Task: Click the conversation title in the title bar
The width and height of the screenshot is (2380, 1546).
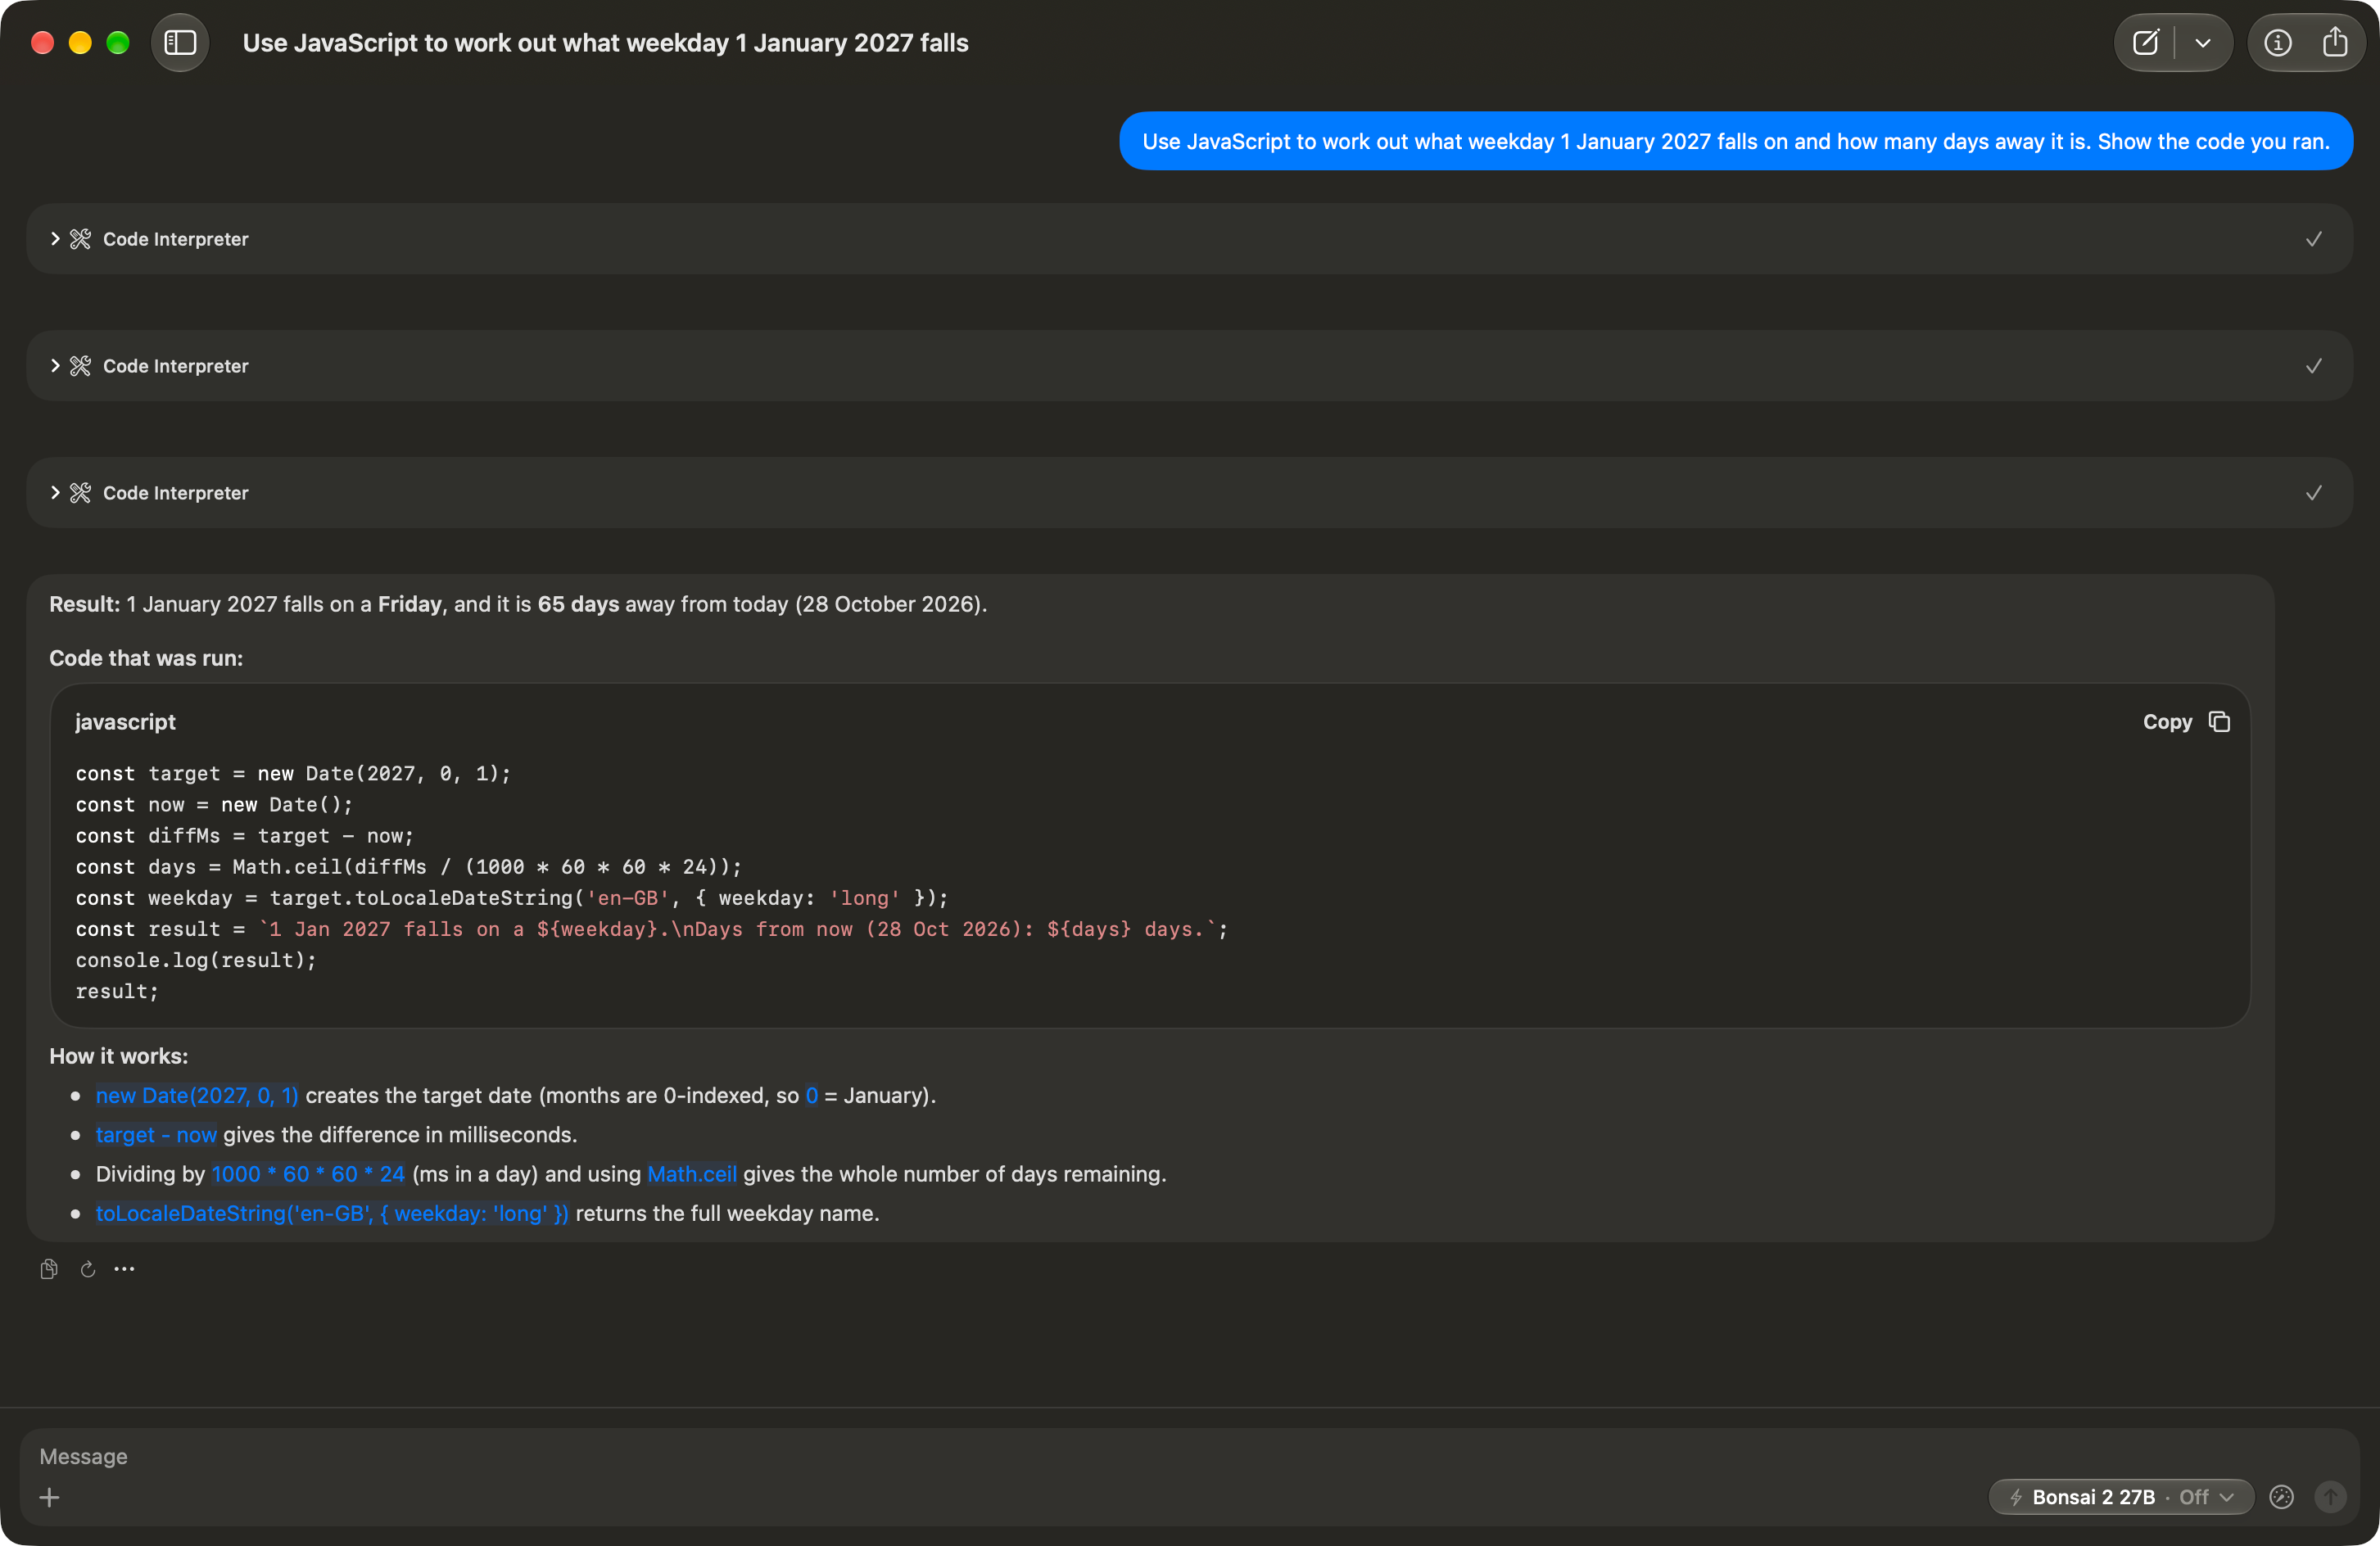Action: pyautogui.click(x=605, y=43)
